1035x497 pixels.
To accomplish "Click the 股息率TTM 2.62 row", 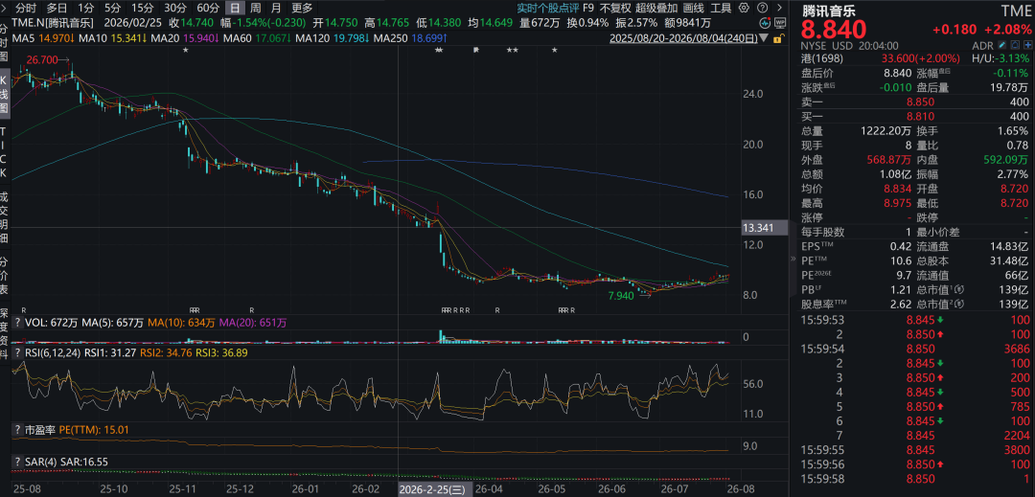I will coord(858,305).
